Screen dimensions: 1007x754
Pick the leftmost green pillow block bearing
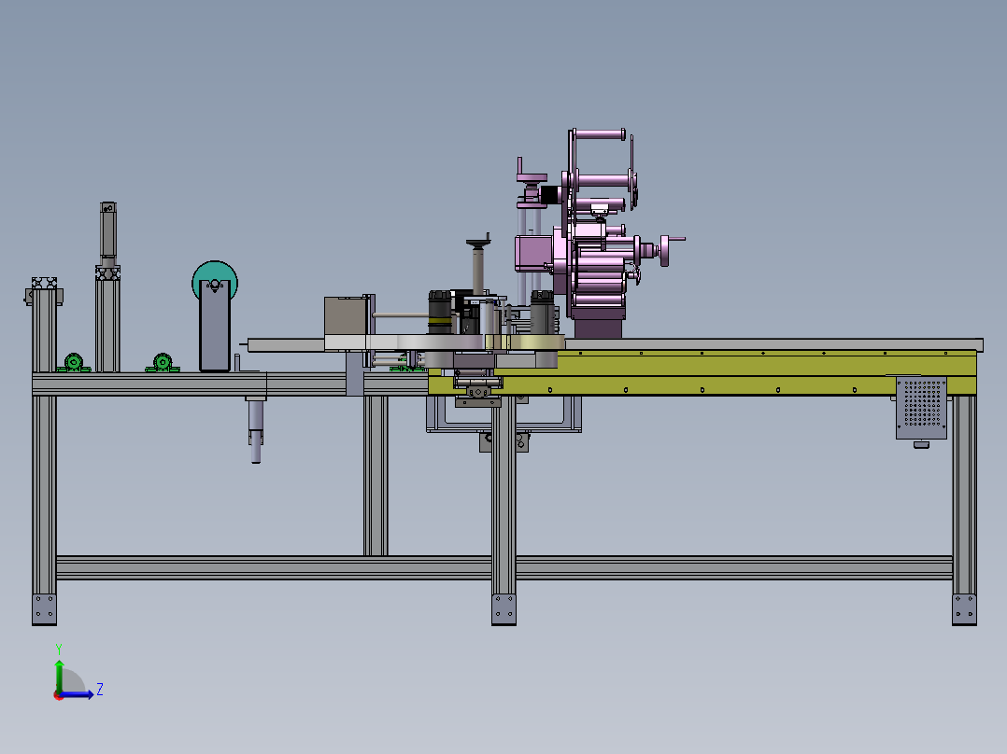[73, 363]
